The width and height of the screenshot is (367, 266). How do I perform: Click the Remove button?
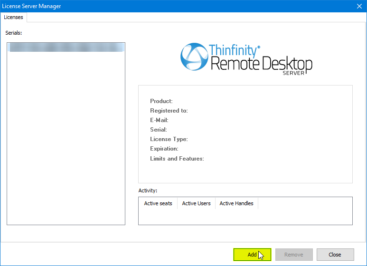(294, 255)
